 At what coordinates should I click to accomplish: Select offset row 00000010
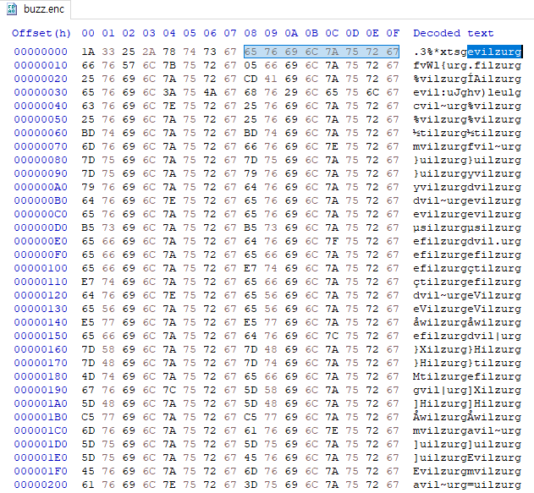41,65
